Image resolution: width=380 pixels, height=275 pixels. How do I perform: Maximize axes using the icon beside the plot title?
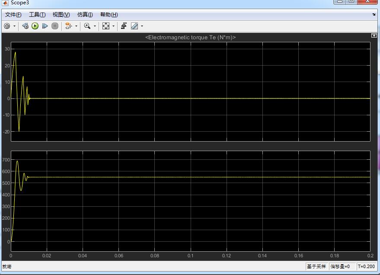pos(374,35)
